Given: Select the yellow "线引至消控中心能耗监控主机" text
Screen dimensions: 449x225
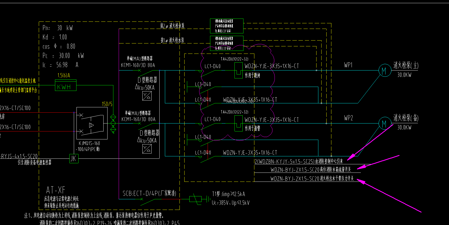Looking at the screenshot, I should point(18,81).
